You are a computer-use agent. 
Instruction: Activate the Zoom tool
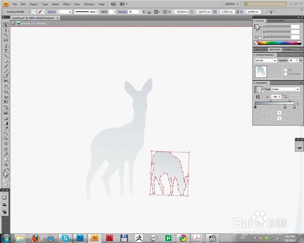[6, 164]
